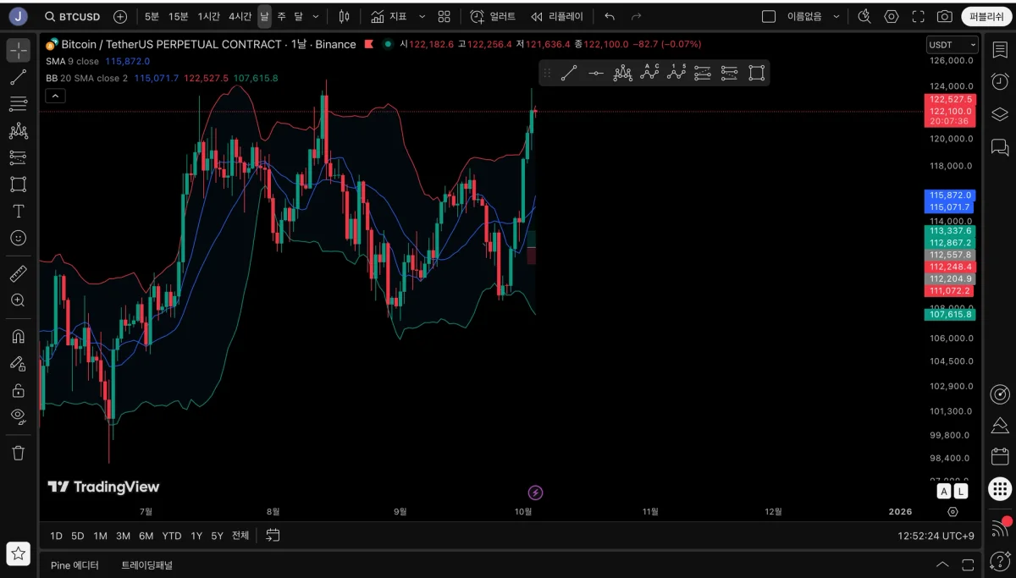The height and width of the screenshot is (578, 1016).
Task: Open quick search in the top bar
Action: (x=864, y=17)
